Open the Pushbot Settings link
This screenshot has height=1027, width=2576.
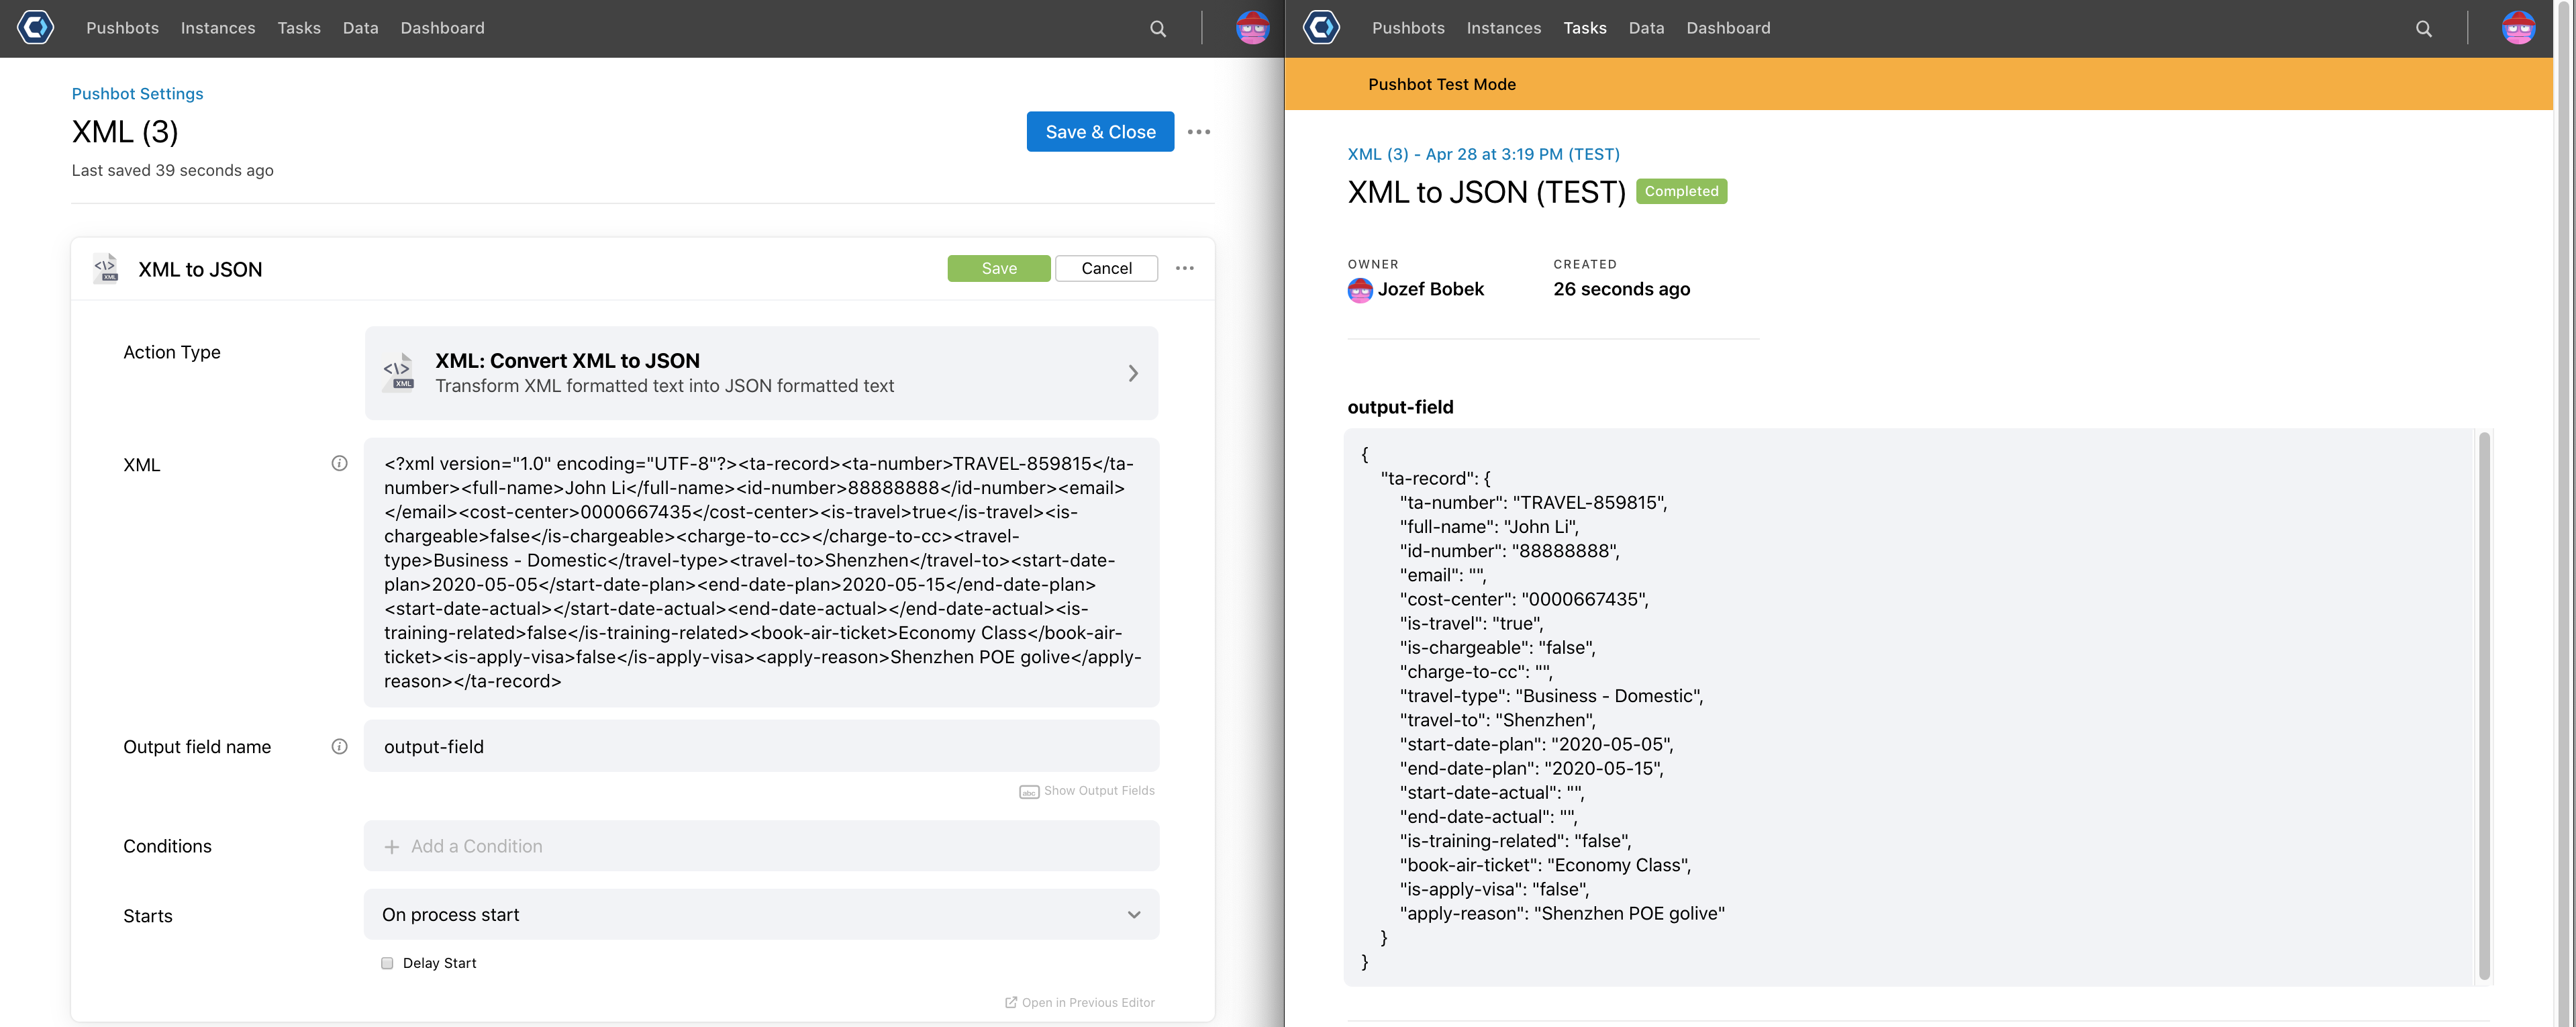[x=137, y=93]
